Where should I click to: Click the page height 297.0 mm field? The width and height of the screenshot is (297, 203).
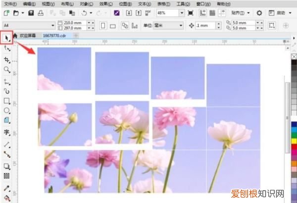tap(75, 28)
